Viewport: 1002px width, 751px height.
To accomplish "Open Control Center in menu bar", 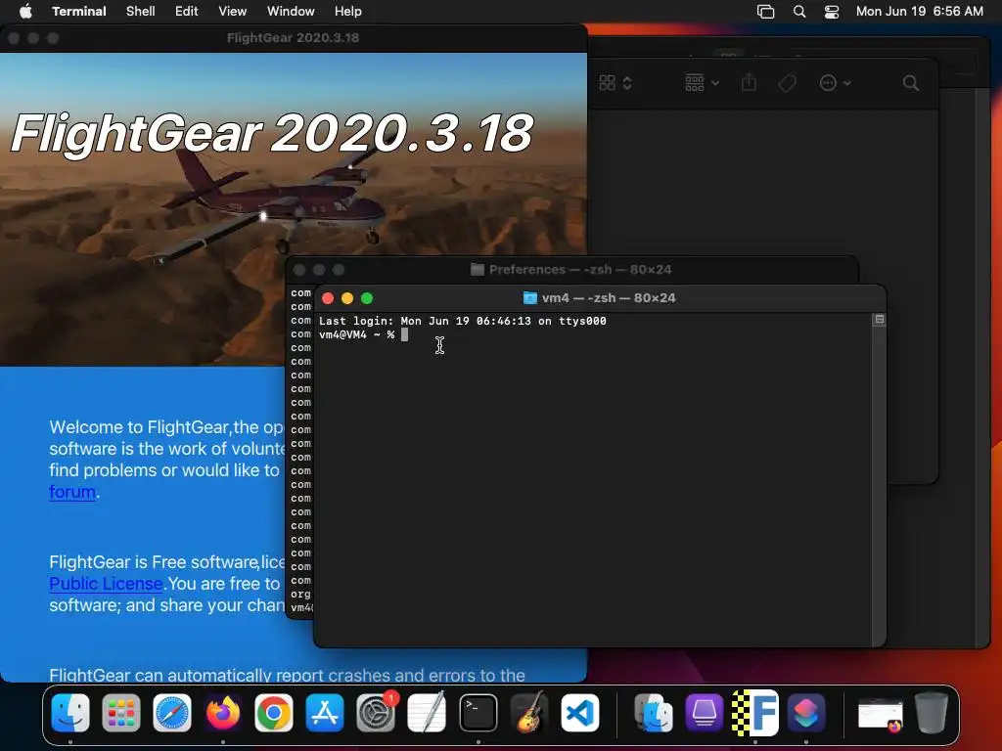I will 832,11.
